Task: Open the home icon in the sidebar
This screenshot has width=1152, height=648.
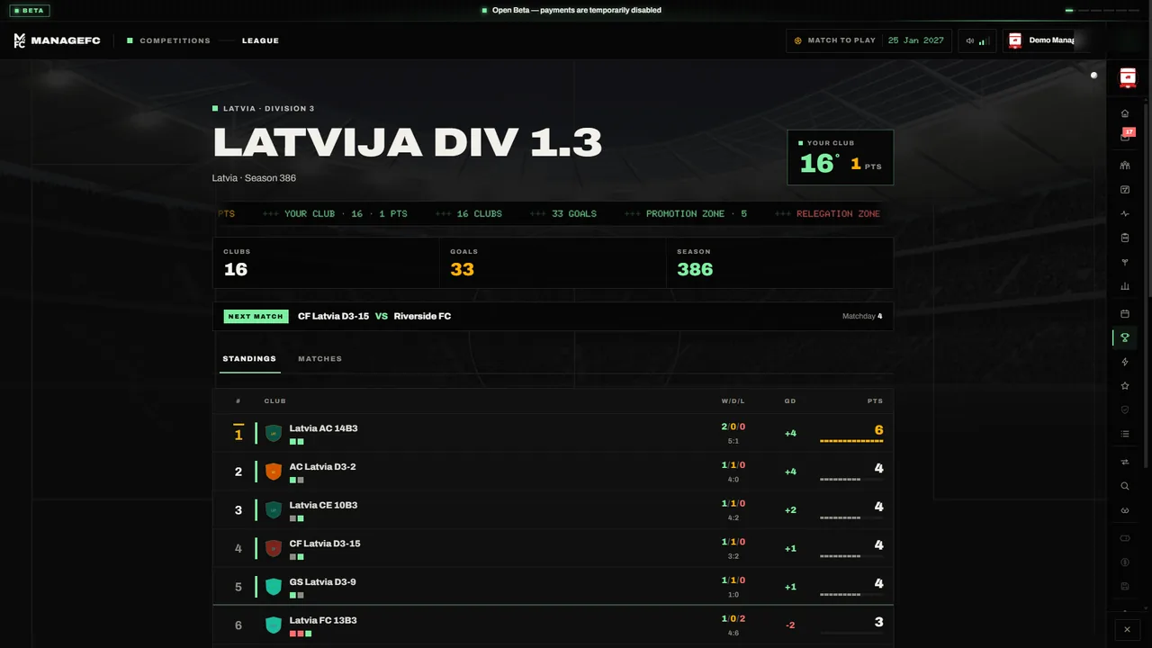Action: tap(1124, 113)
